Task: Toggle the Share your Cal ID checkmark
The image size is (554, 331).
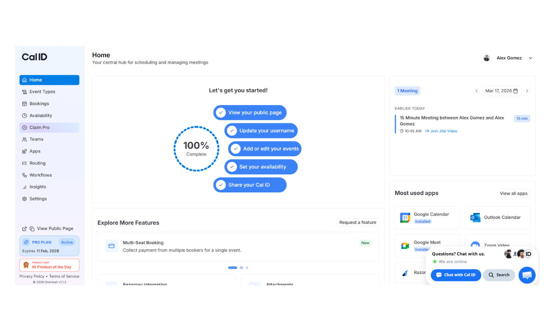Action: coord(221,185)
